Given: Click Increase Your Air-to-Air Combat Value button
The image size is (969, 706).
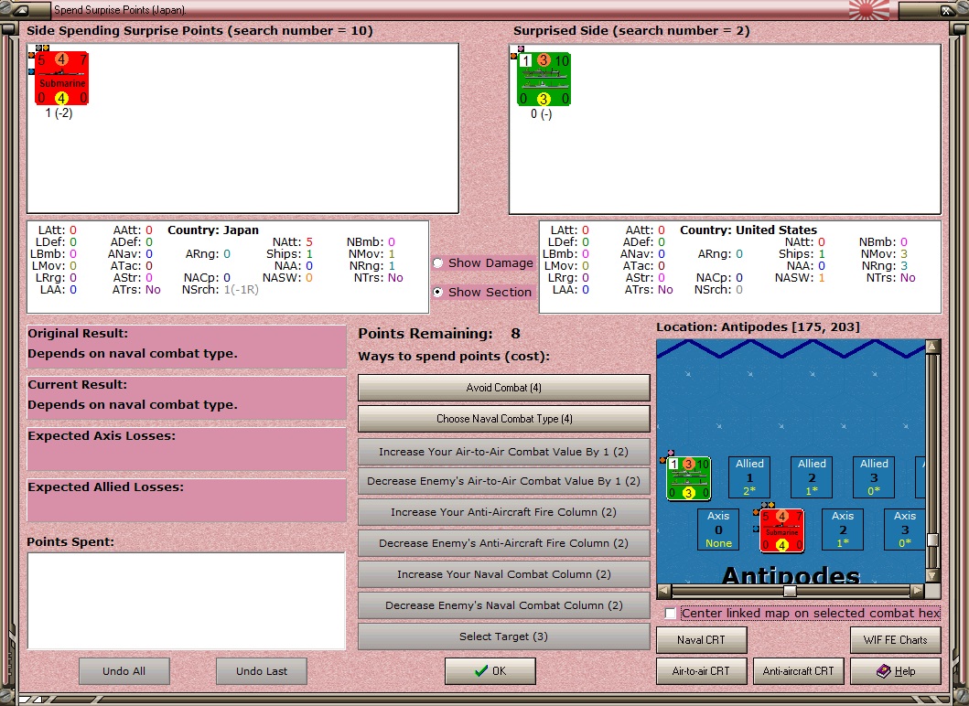Looking at the screenshot, I should [x=503, y=452].
